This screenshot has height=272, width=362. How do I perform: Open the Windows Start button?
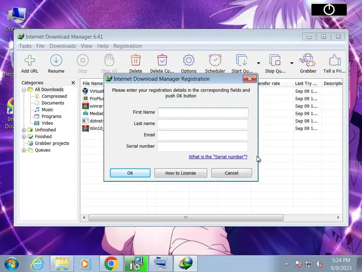[12, 263]
